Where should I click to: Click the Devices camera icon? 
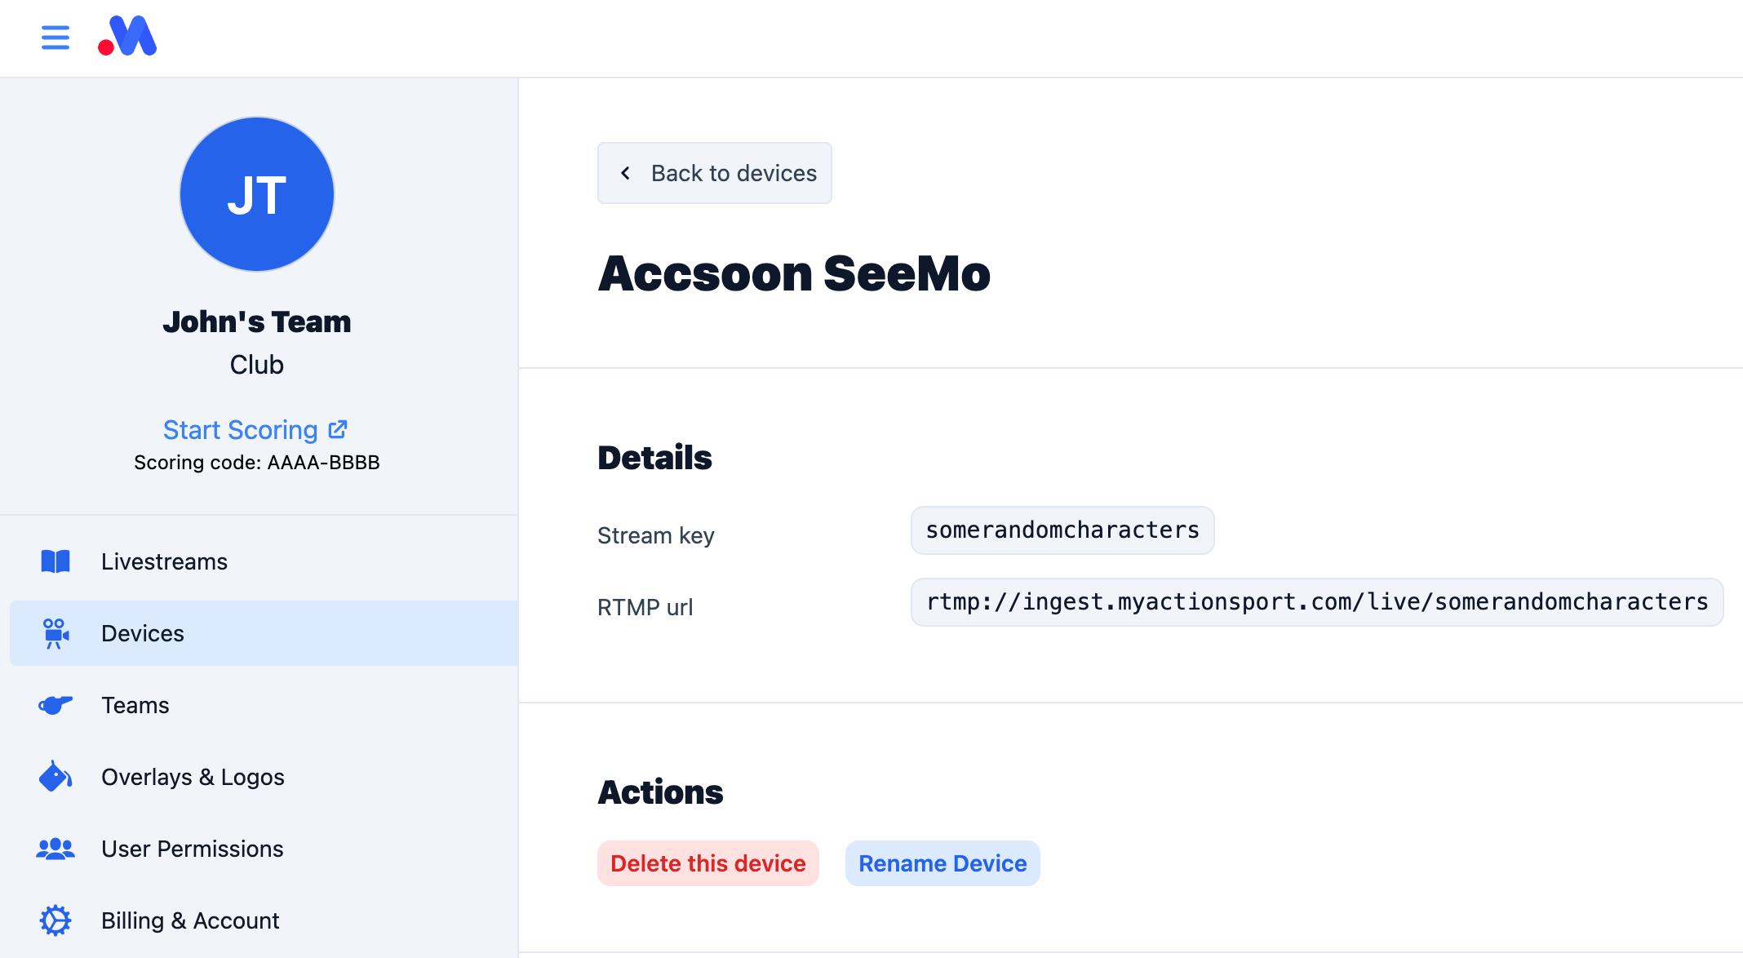click(x=55, y=633)
